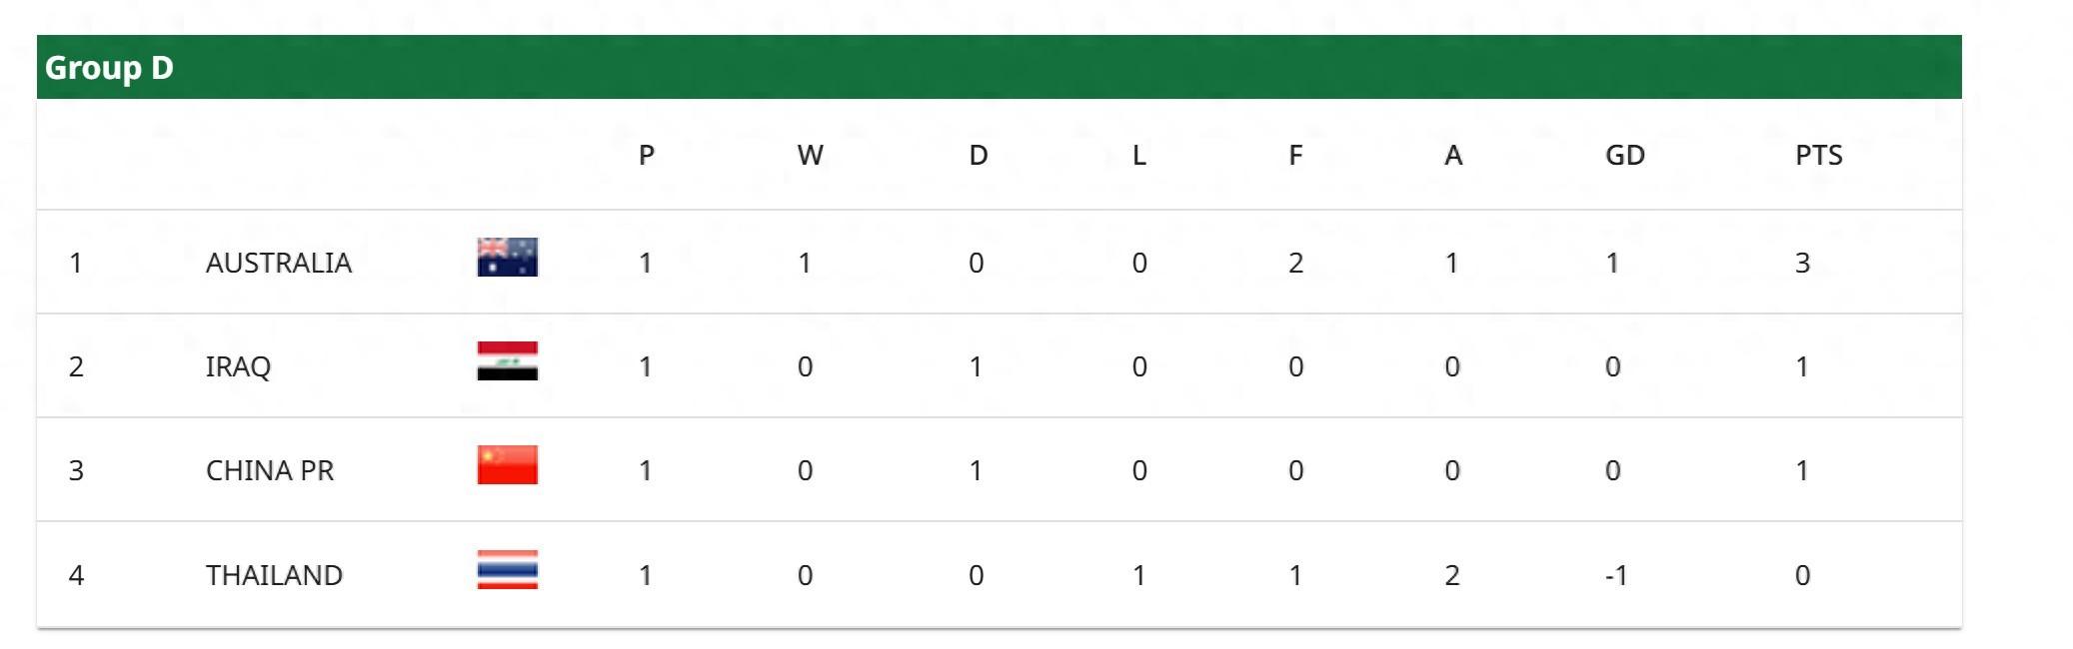Click the China PR flag icon

[x=507, y=465]
